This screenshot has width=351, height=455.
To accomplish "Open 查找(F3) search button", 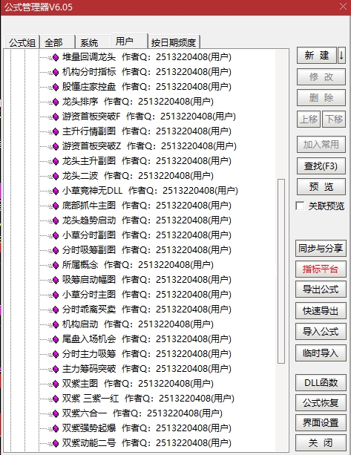I will pyautogui.click(x=321, y=166).
